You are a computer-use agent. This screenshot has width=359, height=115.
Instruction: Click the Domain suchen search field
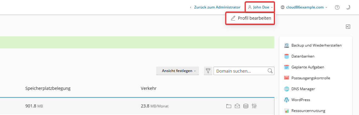coord(244,71)
